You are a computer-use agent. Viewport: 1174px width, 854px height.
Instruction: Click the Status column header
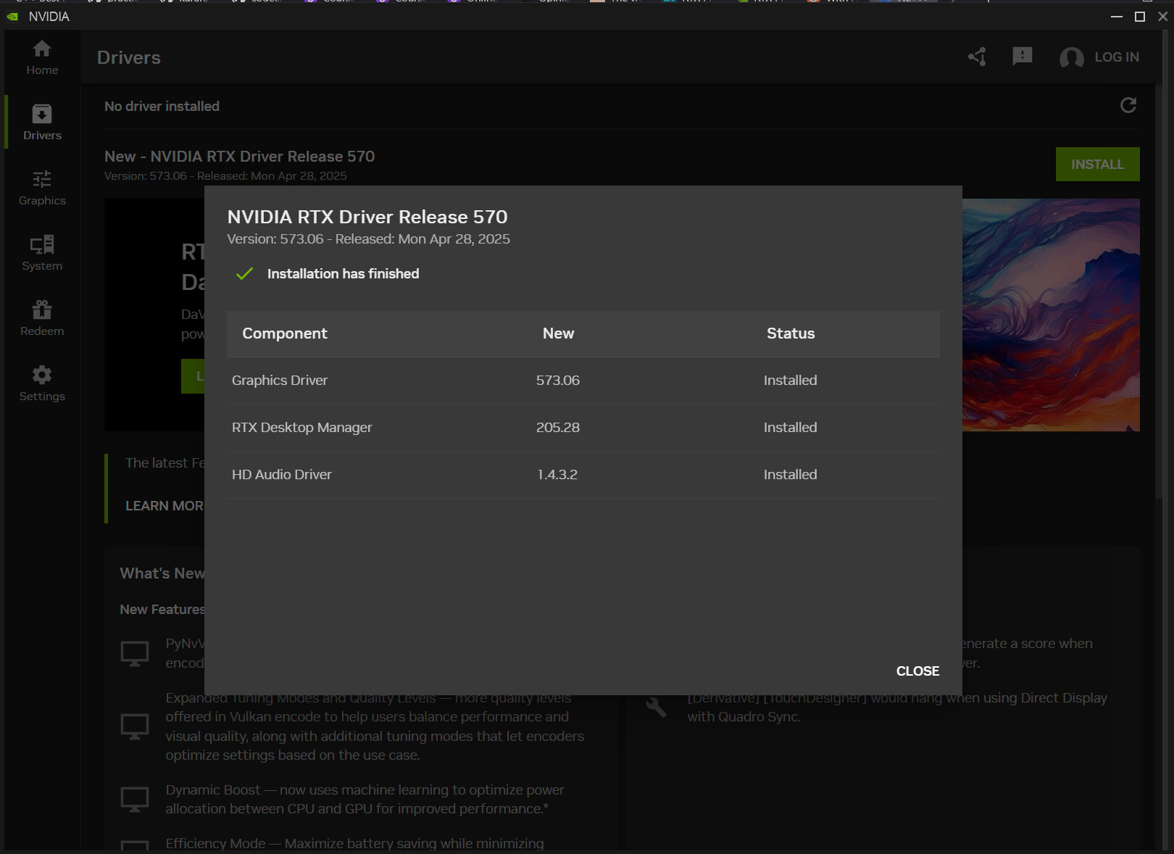point(791,333)
